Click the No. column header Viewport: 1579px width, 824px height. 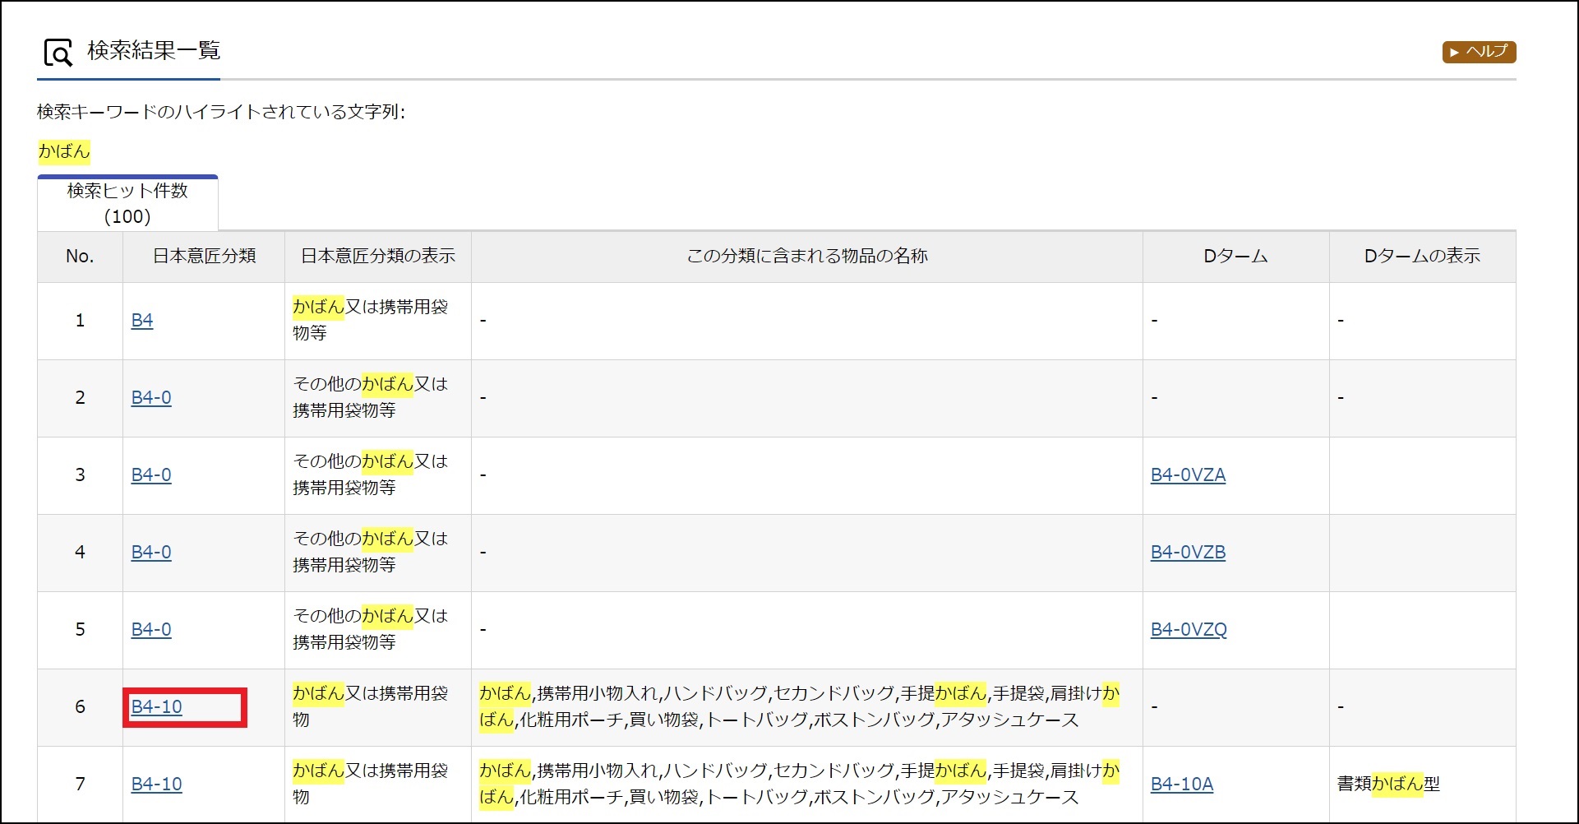pos(80,257)
